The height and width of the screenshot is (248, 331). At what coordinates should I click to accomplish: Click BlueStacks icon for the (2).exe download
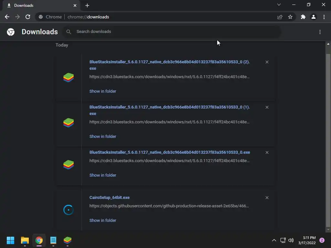coord(69,77)
